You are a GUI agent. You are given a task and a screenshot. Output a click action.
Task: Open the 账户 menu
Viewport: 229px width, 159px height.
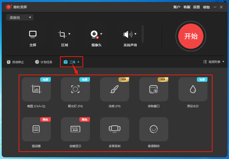click(x=177, y=7)
